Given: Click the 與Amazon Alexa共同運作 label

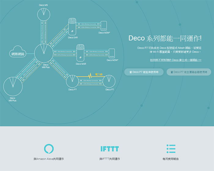Looking at the screenshot, I should (x=49, y=159).
